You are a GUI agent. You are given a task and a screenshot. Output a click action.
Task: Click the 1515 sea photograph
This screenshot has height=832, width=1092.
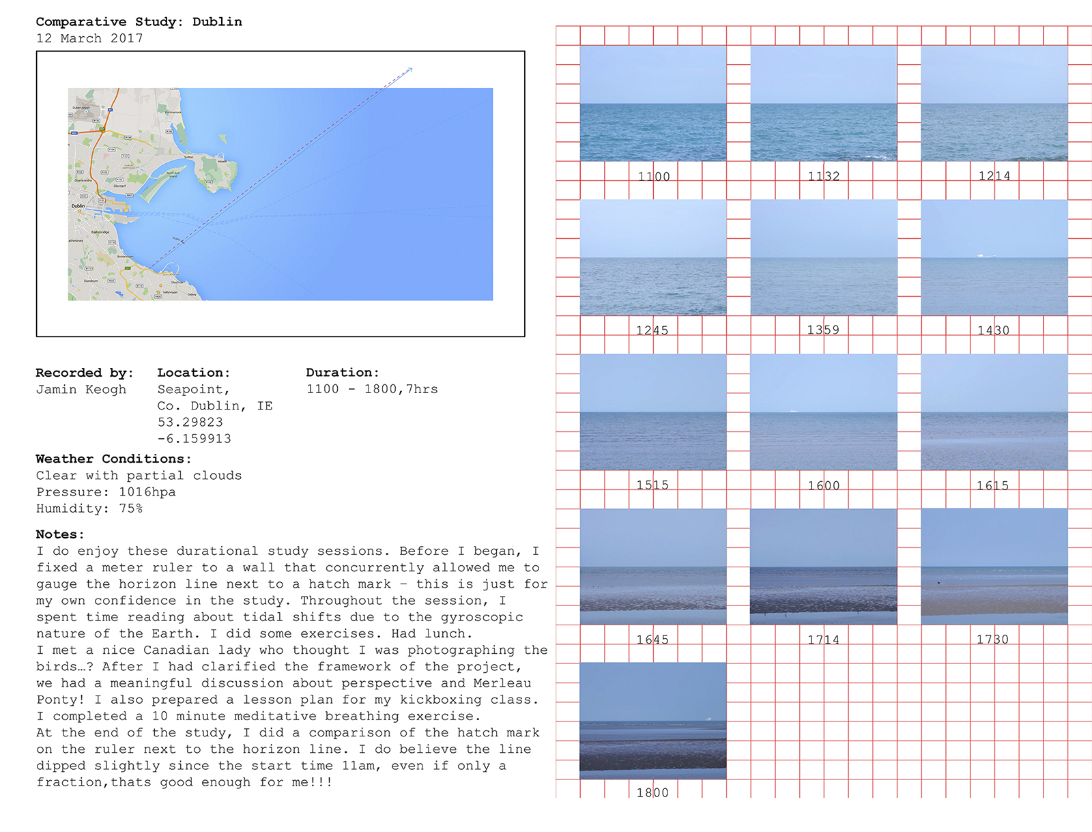coord(653,412)
